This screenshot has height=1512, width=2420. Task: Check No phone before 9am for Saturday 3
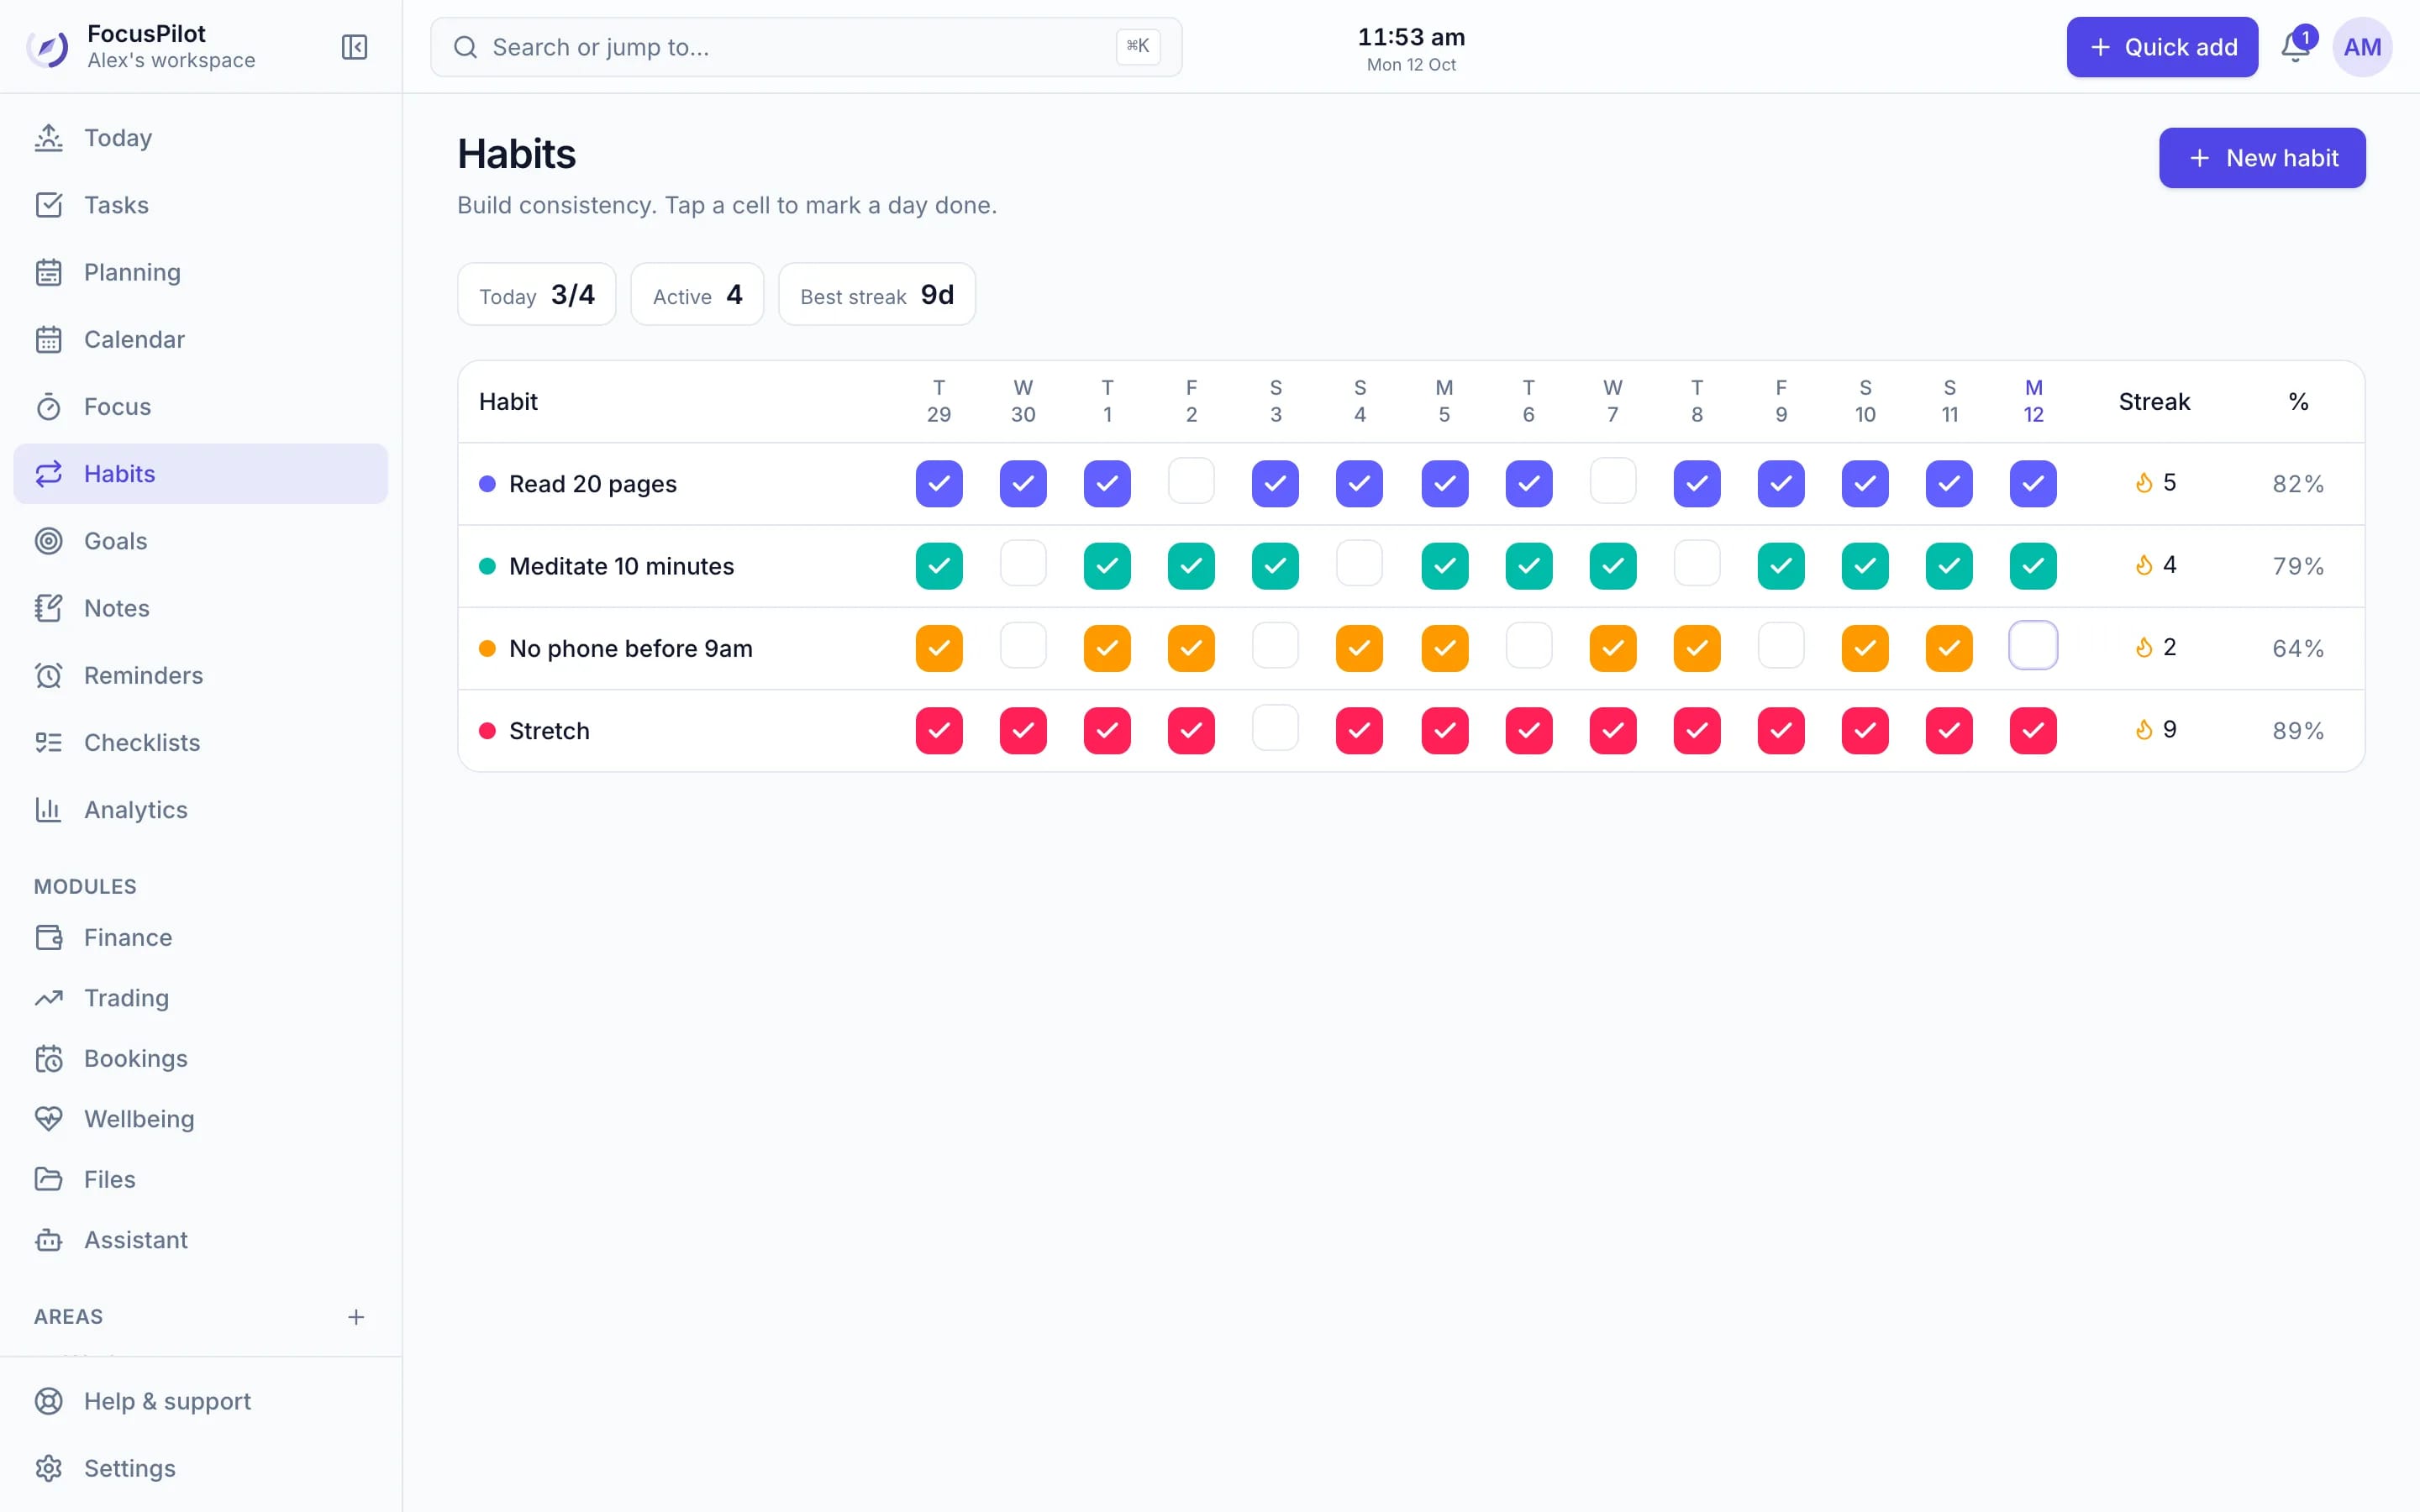pos(1275,647)
